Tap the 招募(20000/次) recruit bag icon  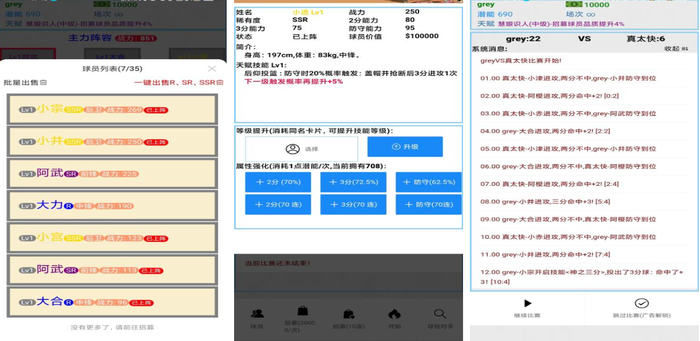coord(301,310)
